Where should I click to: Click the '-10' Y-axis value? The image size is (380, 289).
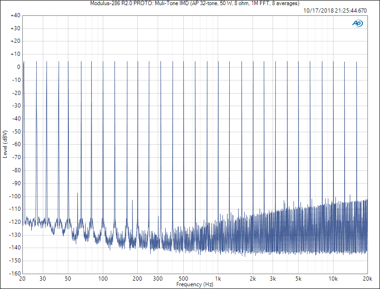pyautogui.click(x=16, y=80)
